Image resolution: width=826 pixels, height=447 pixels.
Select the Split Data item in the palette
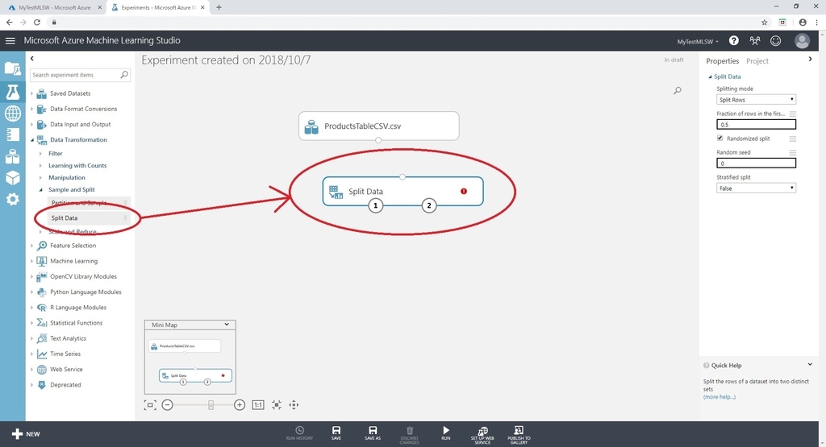pyautogui.click(x=89, y=217)
